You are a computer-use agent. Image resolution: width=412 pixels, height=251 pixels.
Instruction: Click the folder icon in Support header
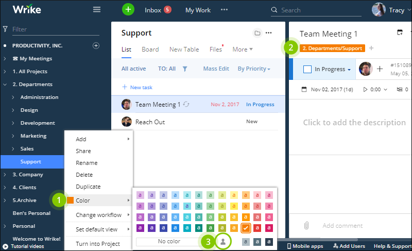point(257,33)
